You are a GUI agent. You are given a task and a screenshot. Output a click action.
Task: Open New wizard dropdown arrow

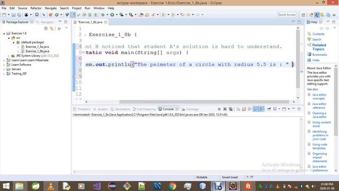[8, 15]
